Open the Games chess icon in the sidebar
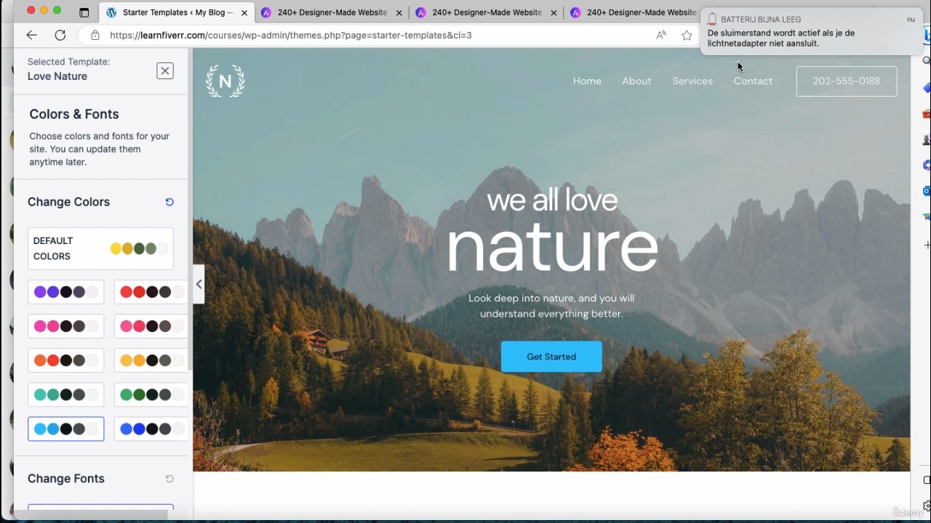931x523 pixels. [x=927, y=139]
